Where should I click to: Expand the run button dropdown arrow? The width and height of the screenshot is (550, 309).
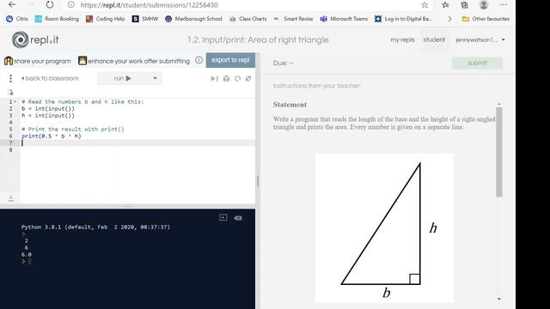[155, 78]
